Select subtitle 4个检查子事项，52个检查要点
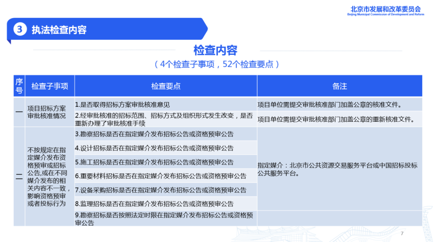Screen dimensions: 436x242 coord(217,64)
